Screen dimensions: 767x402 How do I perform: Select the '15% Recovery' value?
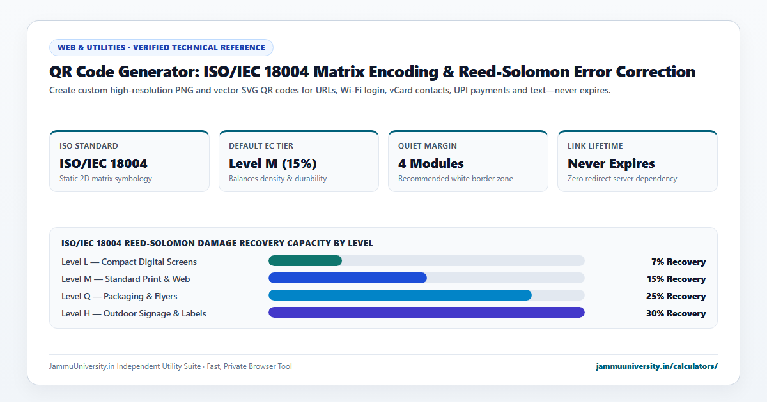(x=676, y=279)
